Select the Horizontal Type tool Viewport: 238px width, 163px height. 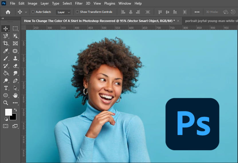6,88
